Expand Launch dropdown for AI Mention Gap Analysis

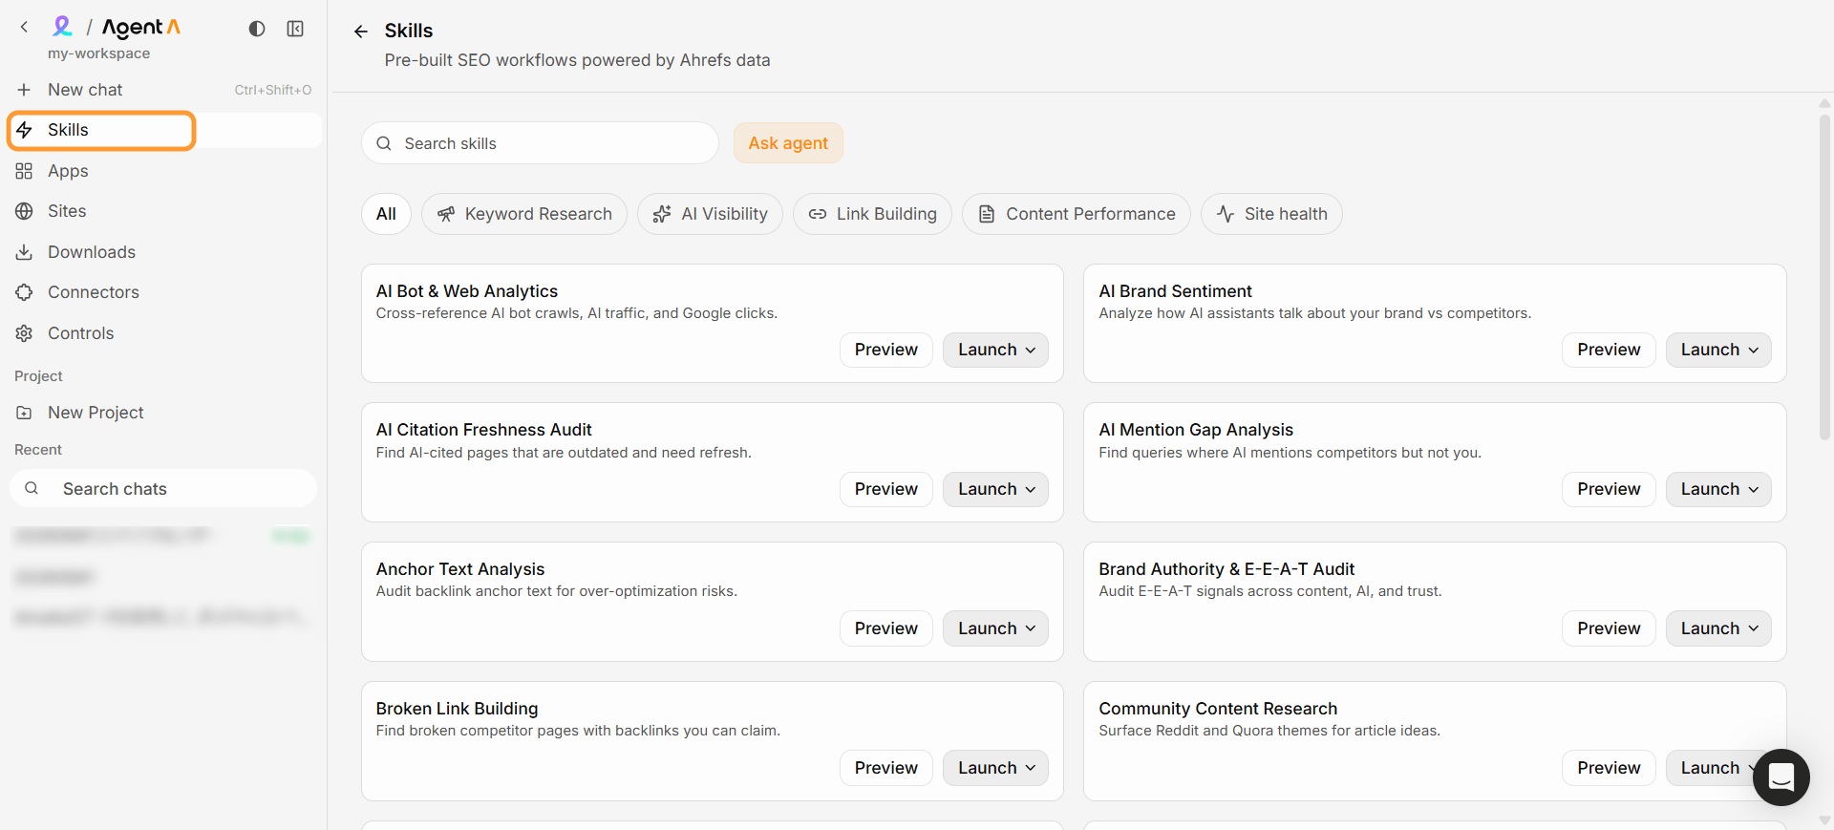coord(1718,489)
